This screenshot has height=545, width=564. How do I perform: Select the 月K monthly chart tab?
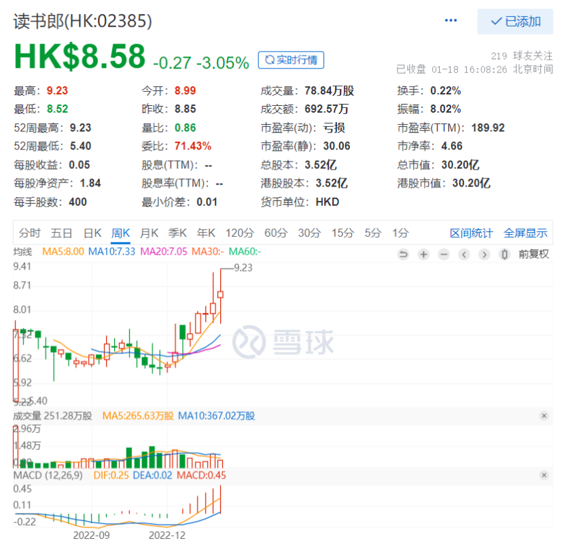(x=149, y=233)
